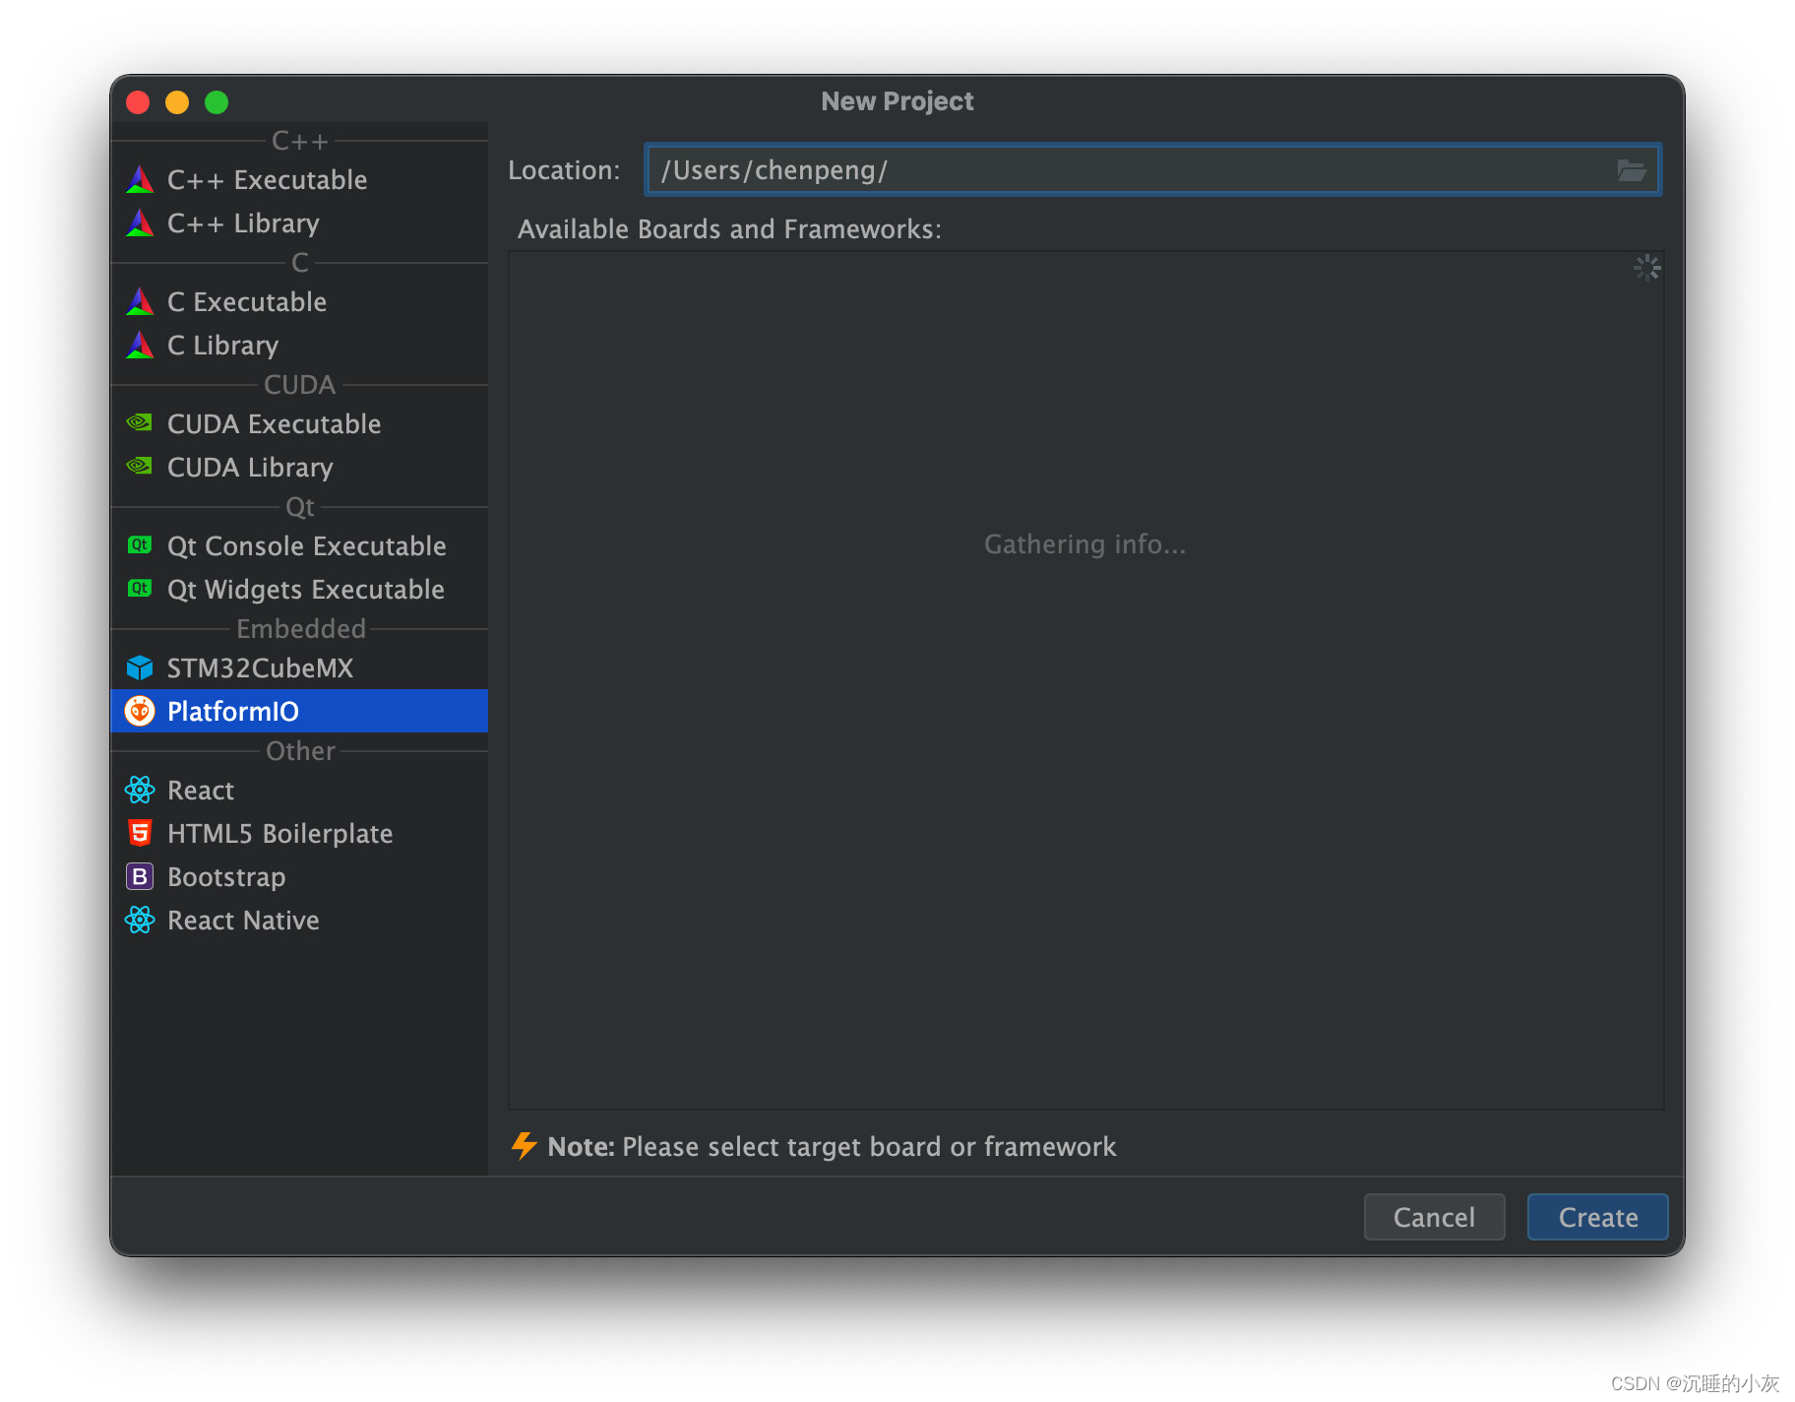Choose the C Executable project type
The image size is (1795, 1402).
pos(299,301)
